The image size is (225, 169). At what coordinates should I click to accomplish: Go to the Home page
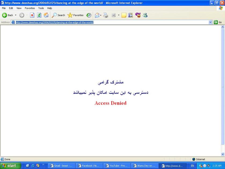click(x=46, y=15)
